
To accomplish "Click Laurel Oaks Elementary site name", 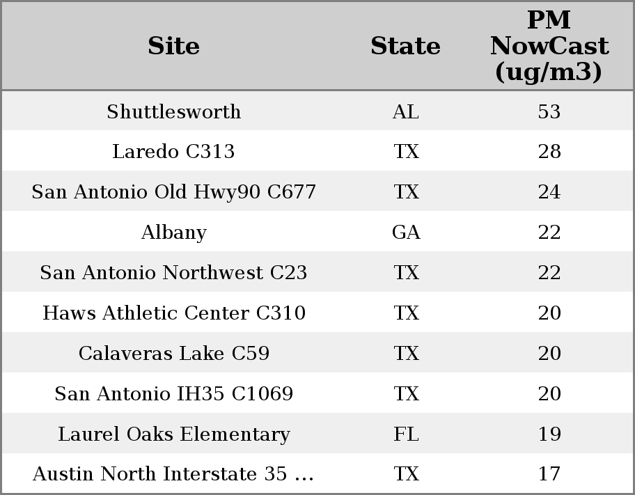I will coord(174,434).
